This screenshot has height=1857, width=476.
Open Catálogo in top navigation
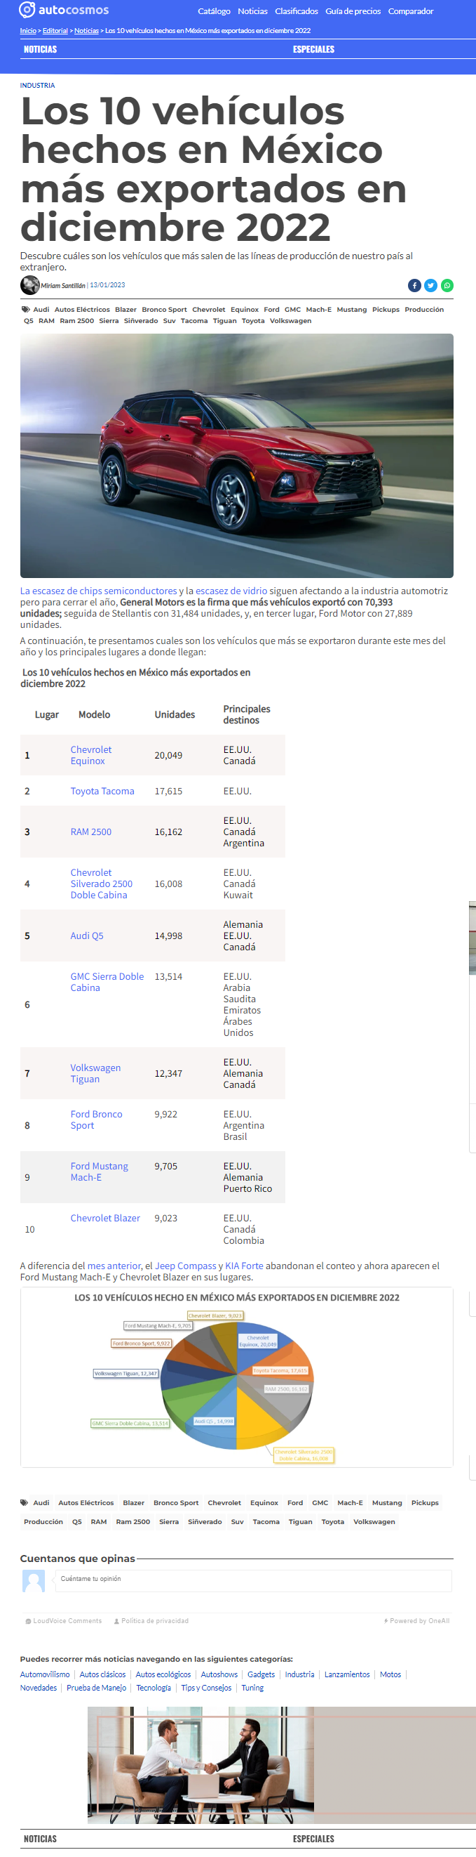coord(215,11)
